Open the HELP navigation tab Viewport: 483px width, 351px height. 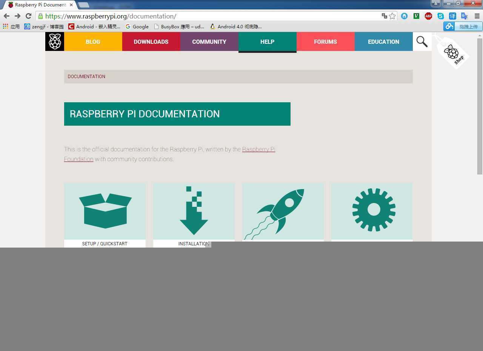[267, 42]
